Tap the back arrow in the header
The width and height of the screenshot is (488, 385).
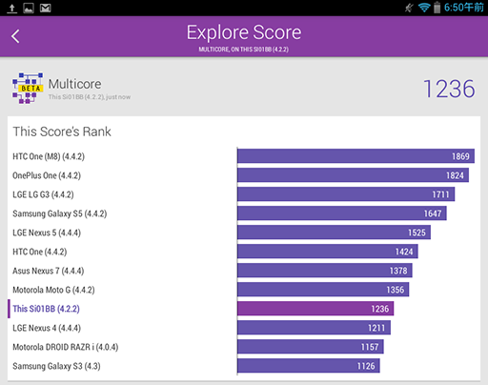15,36
